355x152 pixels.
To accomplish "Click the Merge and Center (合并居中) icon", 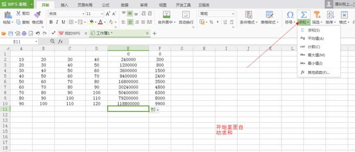I will click(x=167, y=15).
